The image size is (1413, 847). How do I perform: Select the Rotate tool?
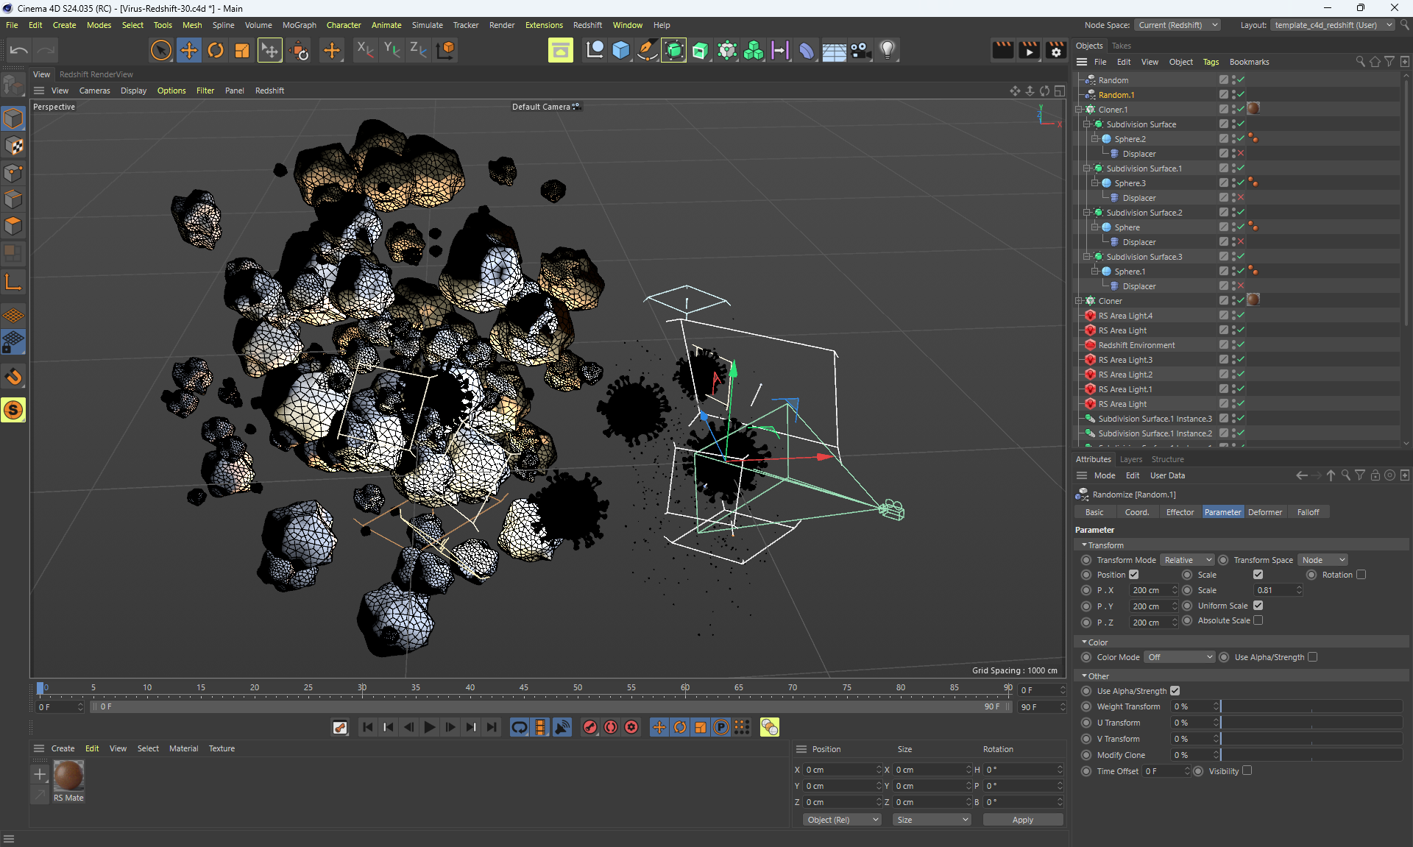coord(215,50)
